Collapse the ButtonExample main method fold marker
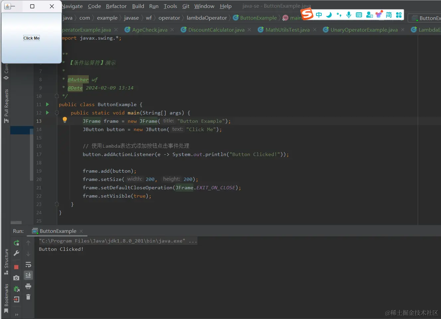 tap(57, 113)
